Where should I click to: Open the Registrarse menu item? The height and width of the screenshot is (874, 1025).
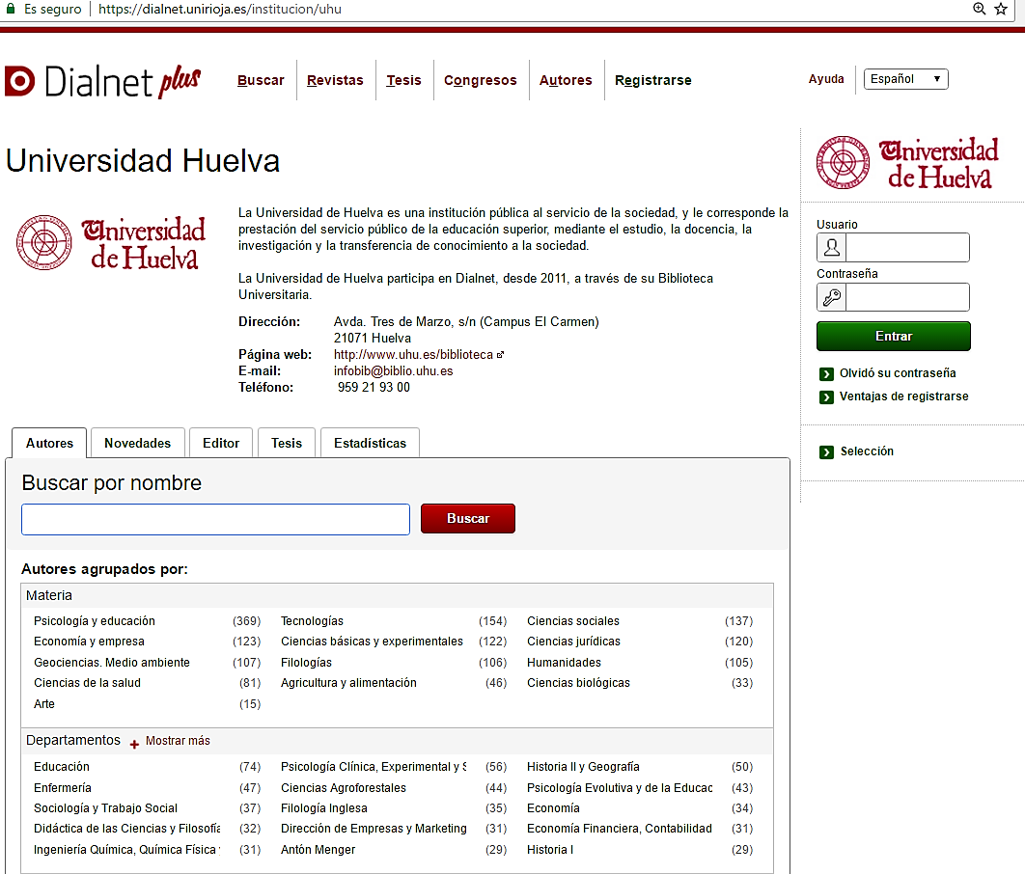point(653,80)
